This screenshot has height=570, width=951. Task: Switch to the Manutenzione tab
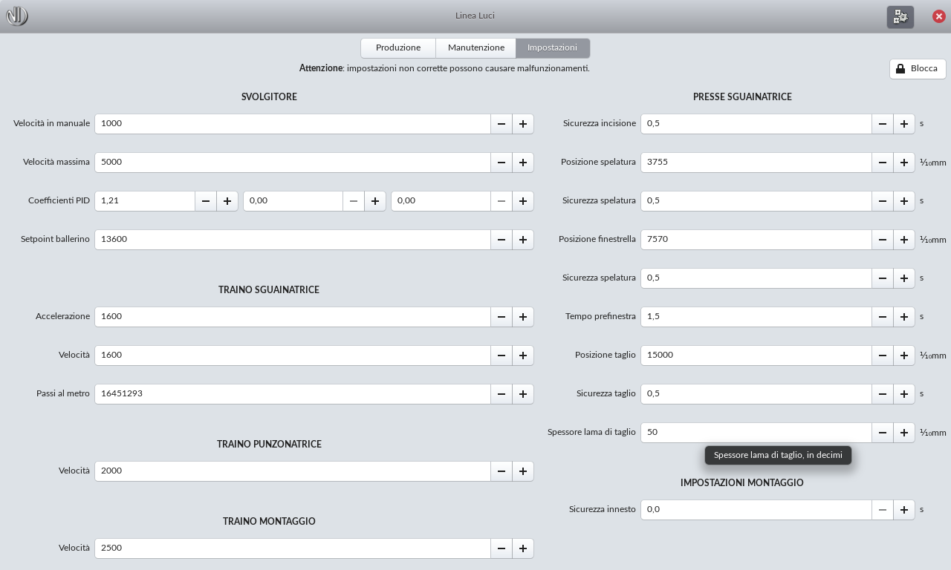point(476,48)
